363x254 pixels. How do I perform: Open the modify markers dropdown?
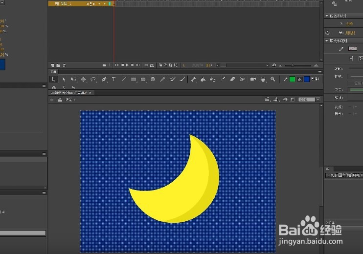pos(176,65)
